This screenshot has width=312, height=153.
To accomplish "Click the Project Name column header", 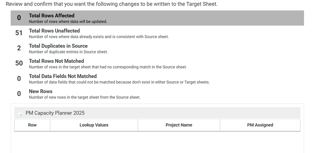I will [x=179, y=125].
